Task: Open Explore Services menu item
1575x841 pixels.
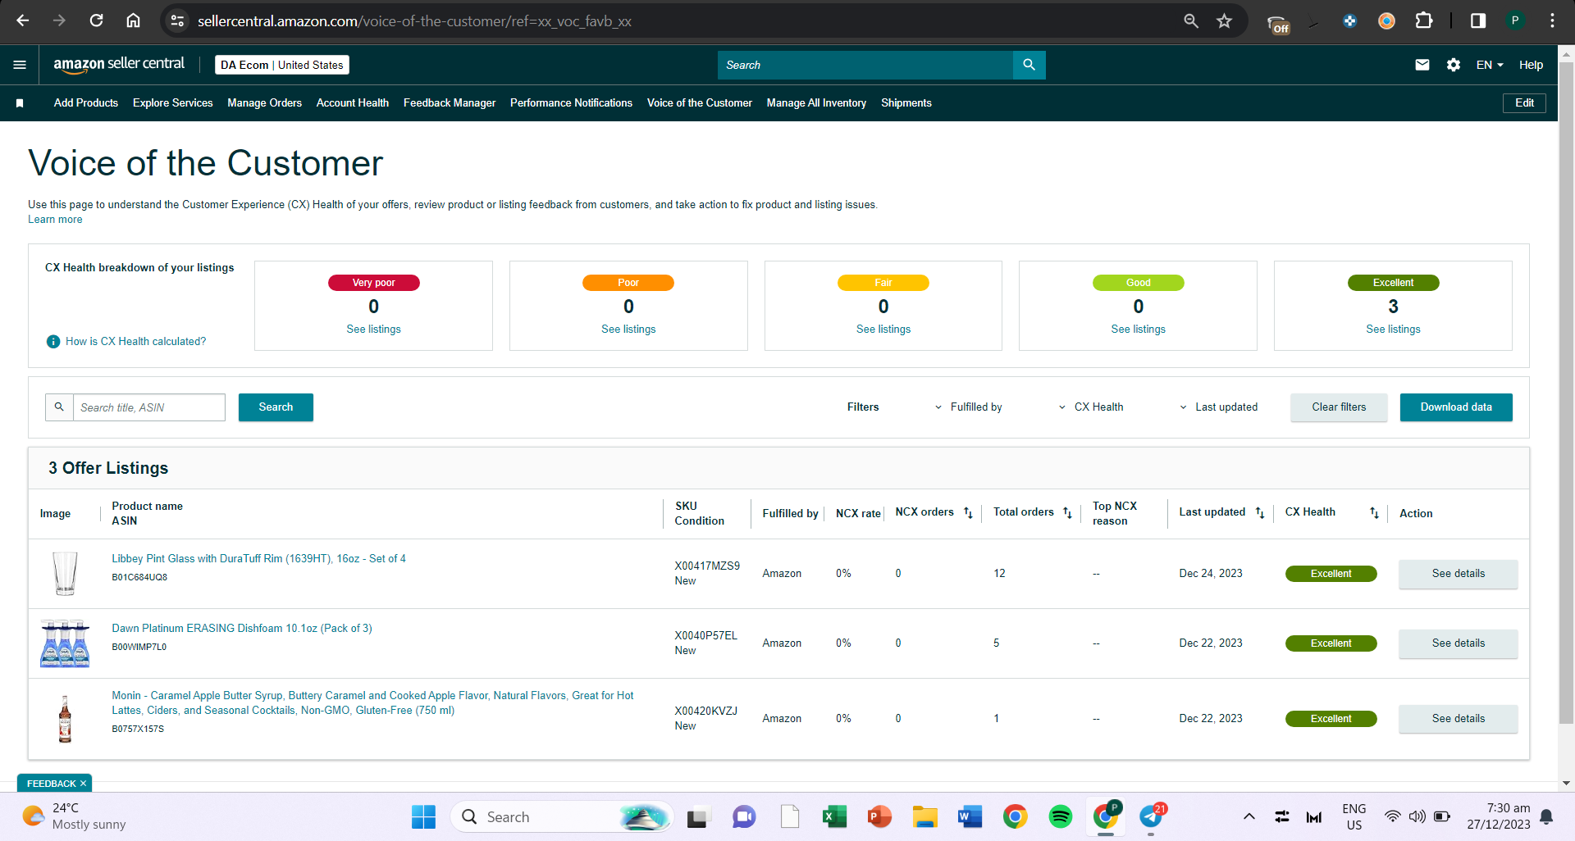Action: click(173, 103)
